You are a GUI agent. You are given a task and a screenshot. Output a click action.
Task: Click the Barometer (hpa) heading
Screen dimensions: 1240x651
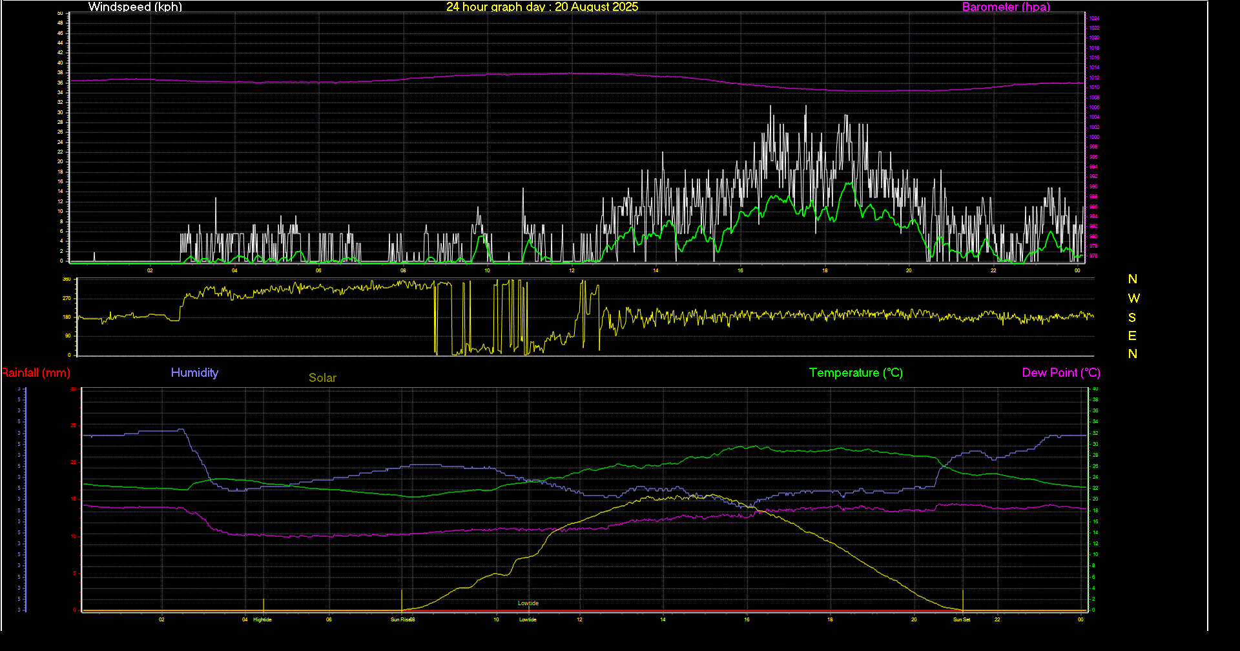pos(1006,6)
